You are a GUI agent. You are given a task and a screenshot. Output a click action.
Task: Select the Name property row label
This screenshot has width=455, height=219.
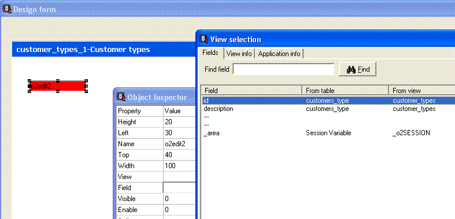(139, 144)
